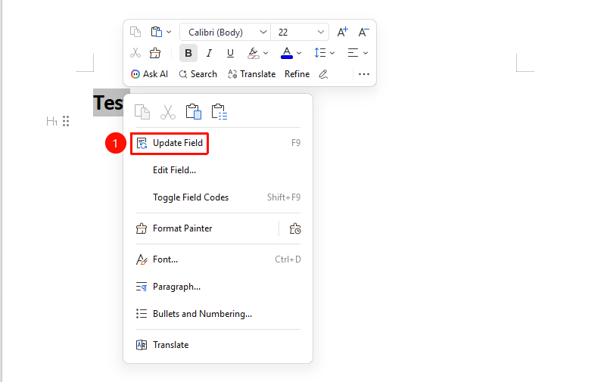Open the line spacing dropdown arrow

pyautogui.click(x=332, y=53)
